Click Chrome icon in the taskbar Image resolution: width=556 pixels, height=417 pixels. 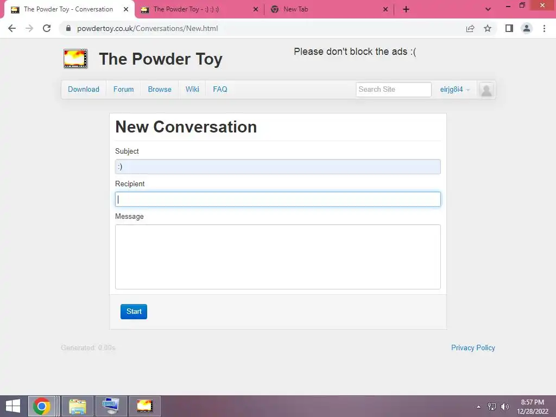pyautogui.click(x=41, y=406)
